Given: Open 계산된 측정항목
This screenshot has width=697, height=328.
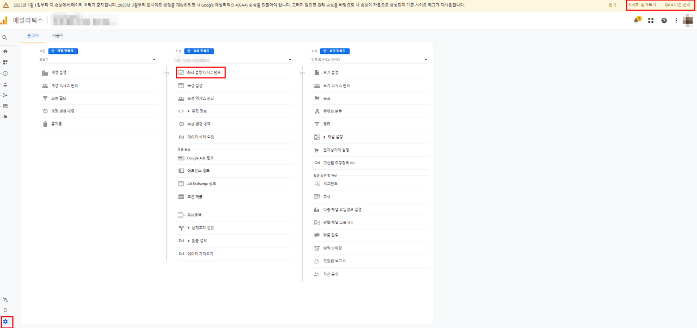Looking at the screenshot, I should point(335,163).
